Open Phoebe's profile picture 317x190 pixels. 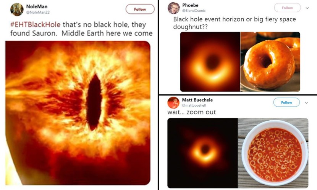pyautogui.click(x=173, y=8)
